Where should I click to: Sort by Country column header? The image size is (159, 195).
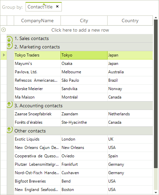coord(130,21)
